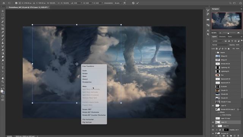The width and height of the screenshot is (243, 137).
Task: Select the Hand tool
Action: 3,78
